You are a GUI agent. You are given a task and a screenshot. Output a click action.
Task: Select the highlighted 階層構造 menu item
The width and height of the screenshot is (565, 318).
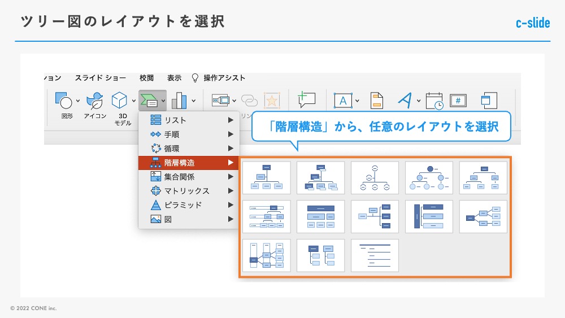(189, 163)
